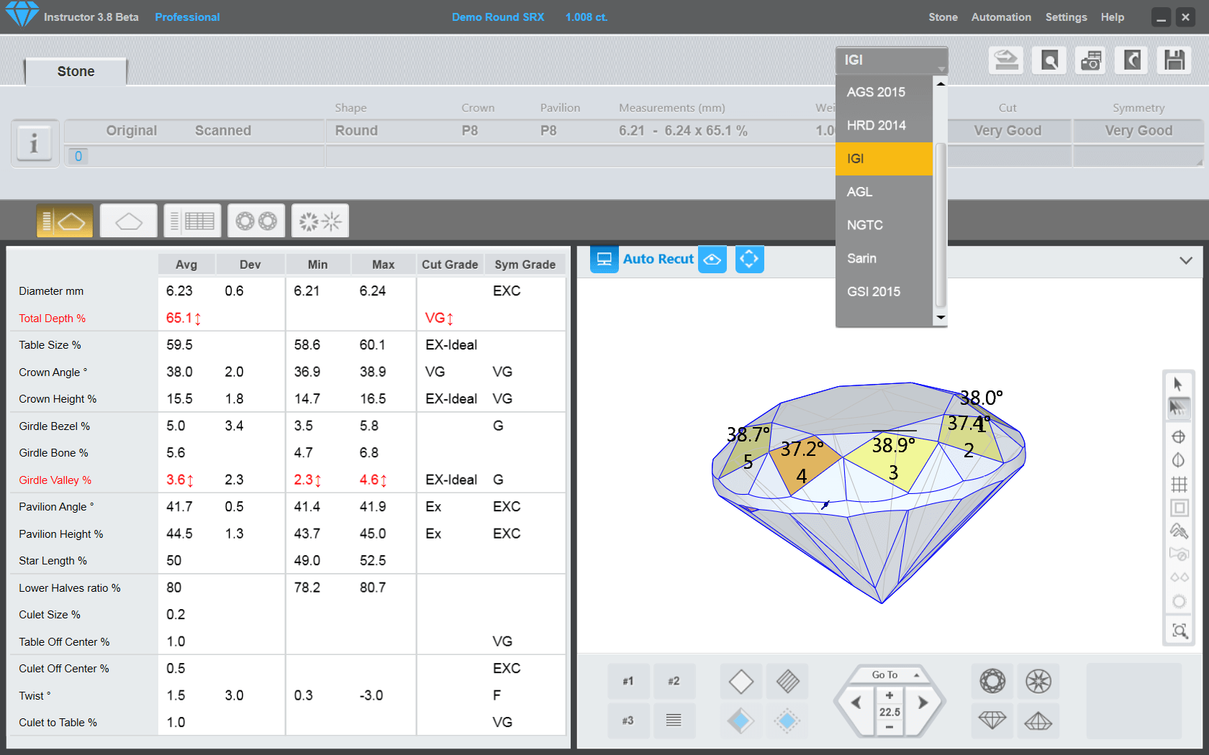Image resolution: width=1209 pixels, height=755 pixels.
Task: Switch to the diamond side profile view
Action: [x=992, y=720]
